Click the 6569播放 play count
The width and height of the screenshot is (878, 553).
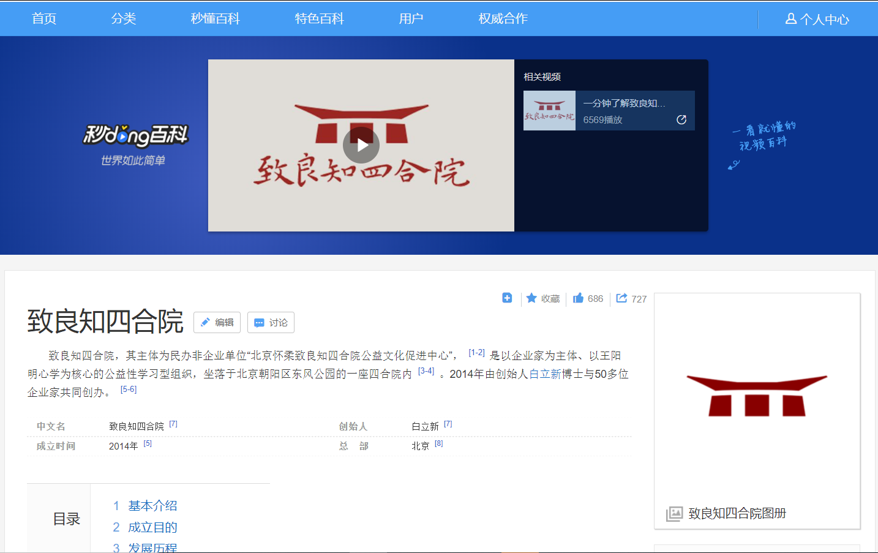(602, 120)
